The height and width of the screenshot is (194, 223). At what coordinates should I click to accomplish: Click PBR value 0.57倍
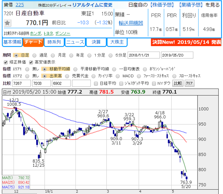click(x=172, y=30)
